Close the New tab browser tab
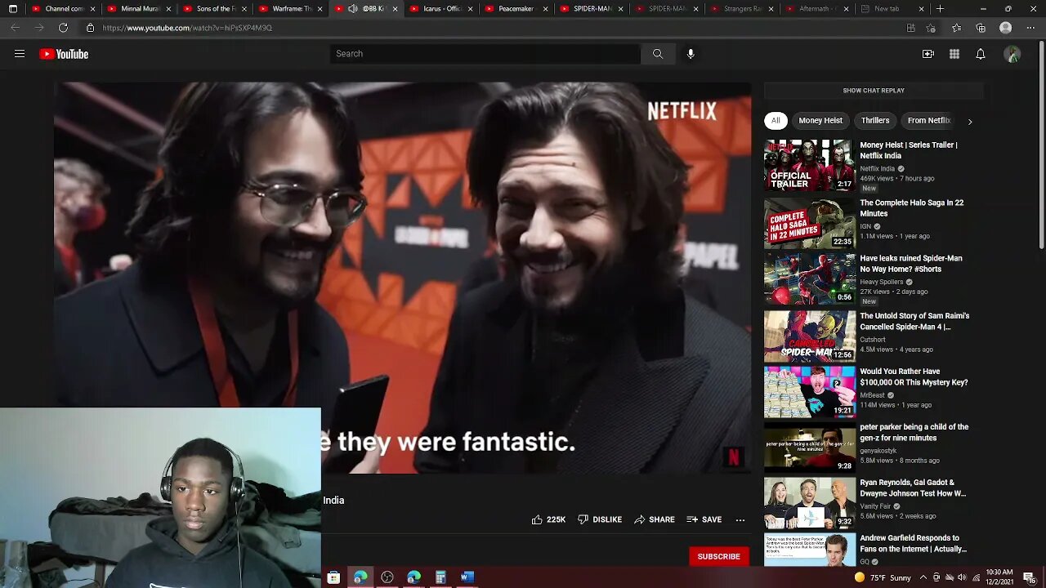The width and height of the screenshot is (1046, 588). pyautogui.click(x=921, y=9)
